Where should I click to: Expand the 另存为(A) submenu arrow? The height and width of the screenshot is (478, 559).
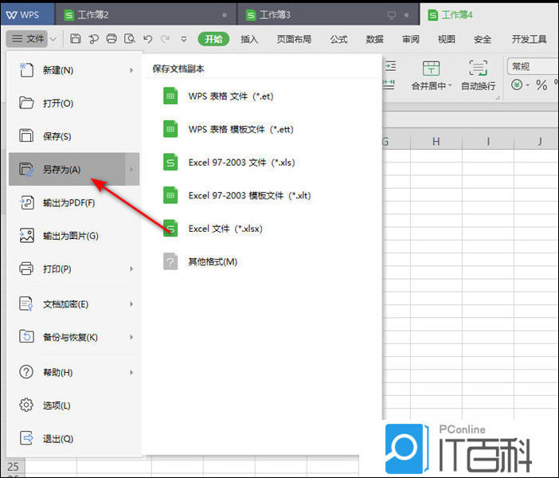[132, 169]
